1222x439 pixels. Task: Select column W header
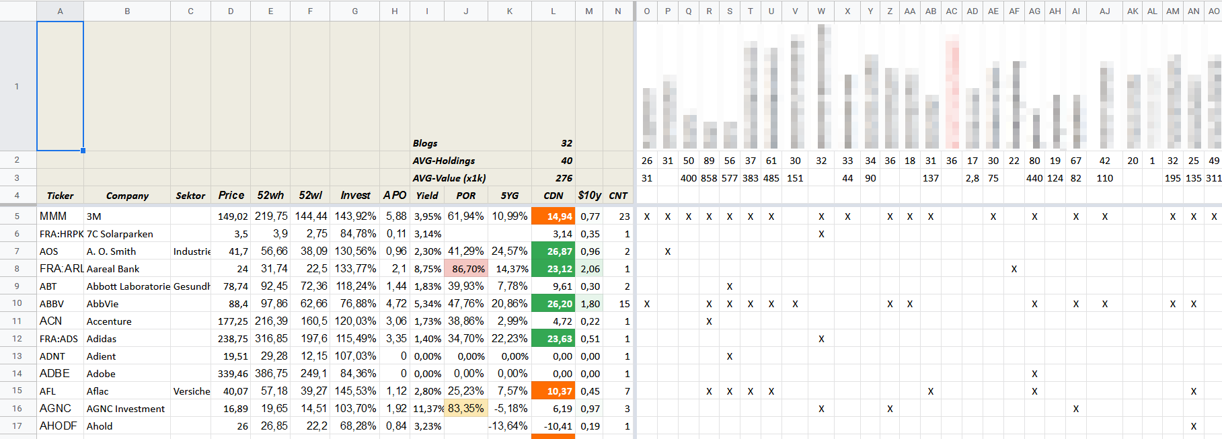tap(821, 11)
